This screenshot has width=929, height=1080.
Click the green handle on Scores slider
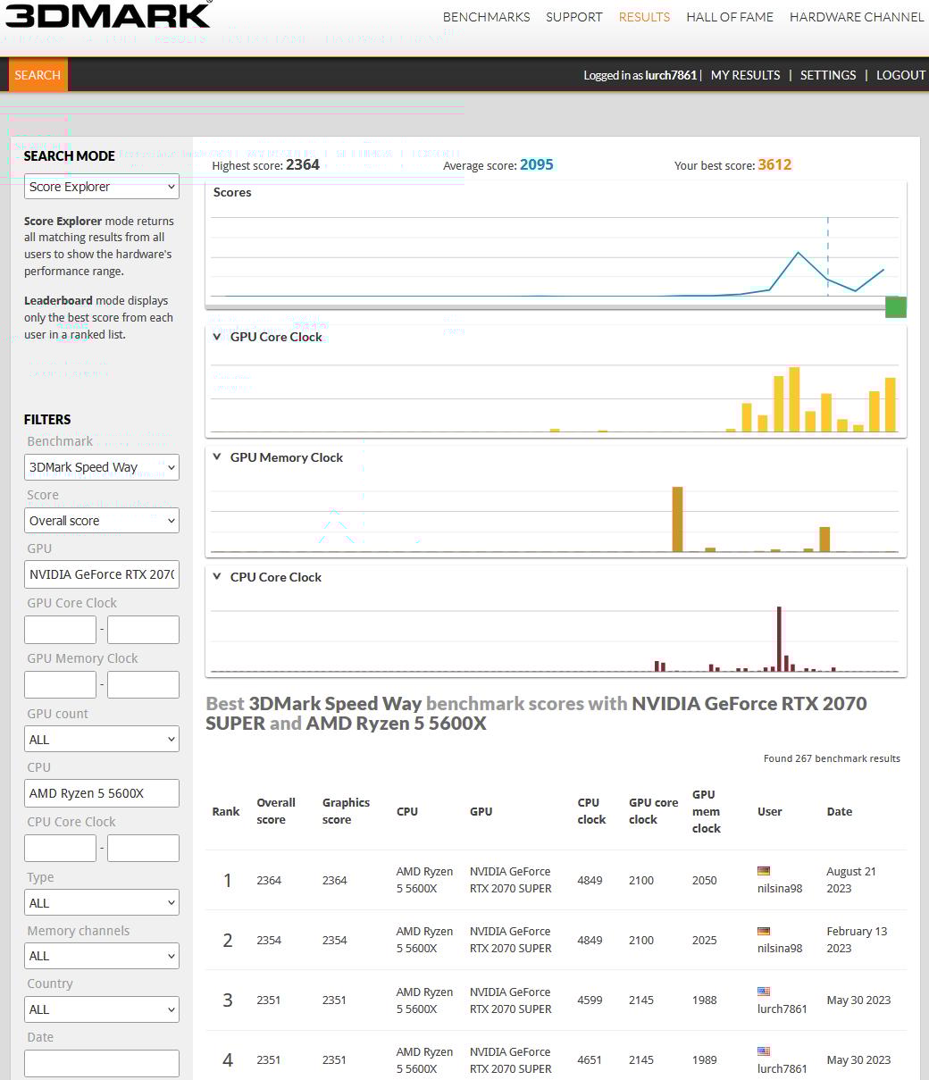pos(895,307)
